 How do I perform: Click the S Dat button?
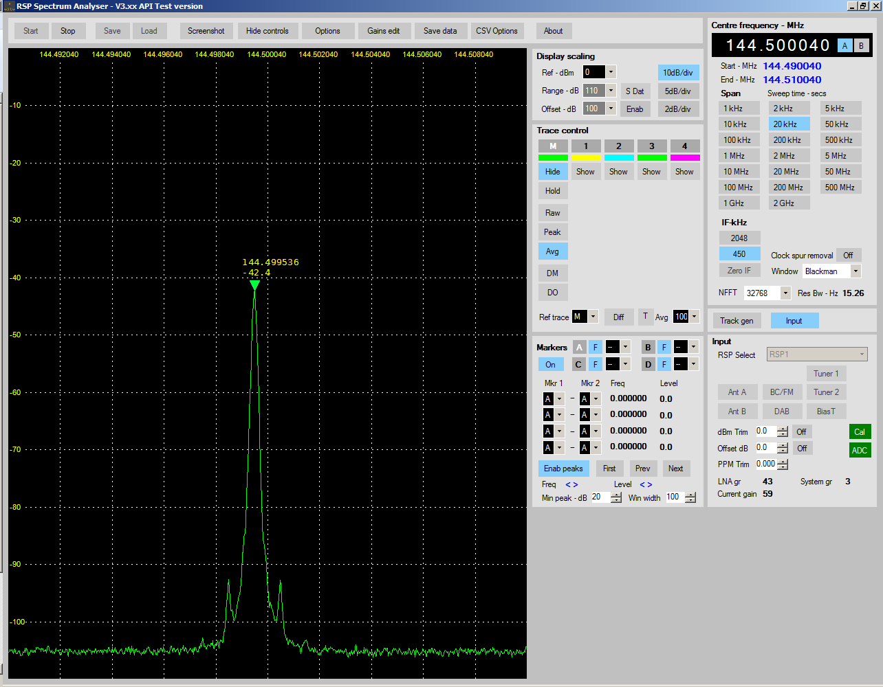tap(635, 91)
